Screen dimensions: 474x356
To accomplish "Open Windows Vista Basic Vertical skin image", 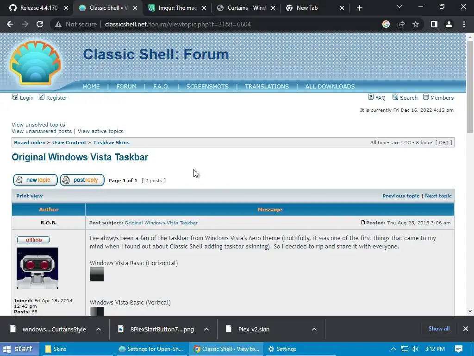I will (x=97, y=311).
